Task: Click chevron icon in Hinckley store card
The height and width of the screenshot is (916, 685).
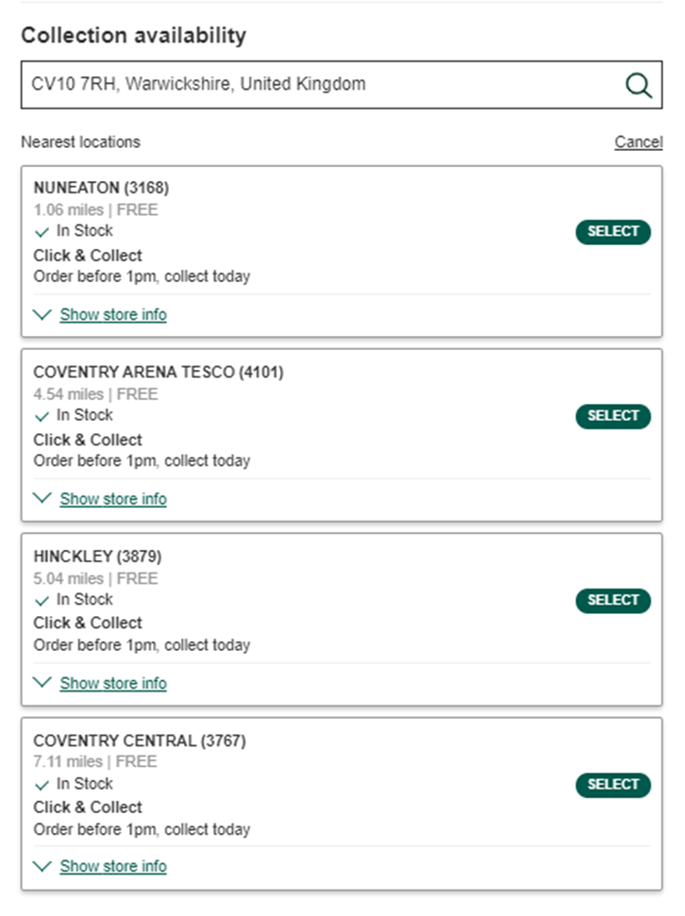Action: pos(42,682)
